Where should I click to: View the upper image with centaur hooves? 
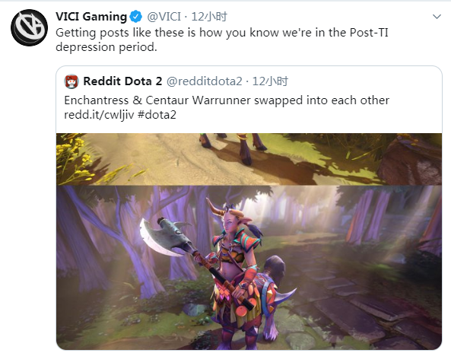click(249, 159)
